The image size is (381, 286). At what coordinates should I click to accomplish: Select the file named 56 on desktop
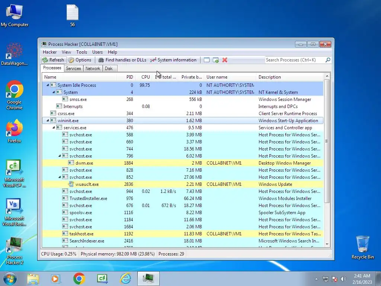(x=73, y=16)
